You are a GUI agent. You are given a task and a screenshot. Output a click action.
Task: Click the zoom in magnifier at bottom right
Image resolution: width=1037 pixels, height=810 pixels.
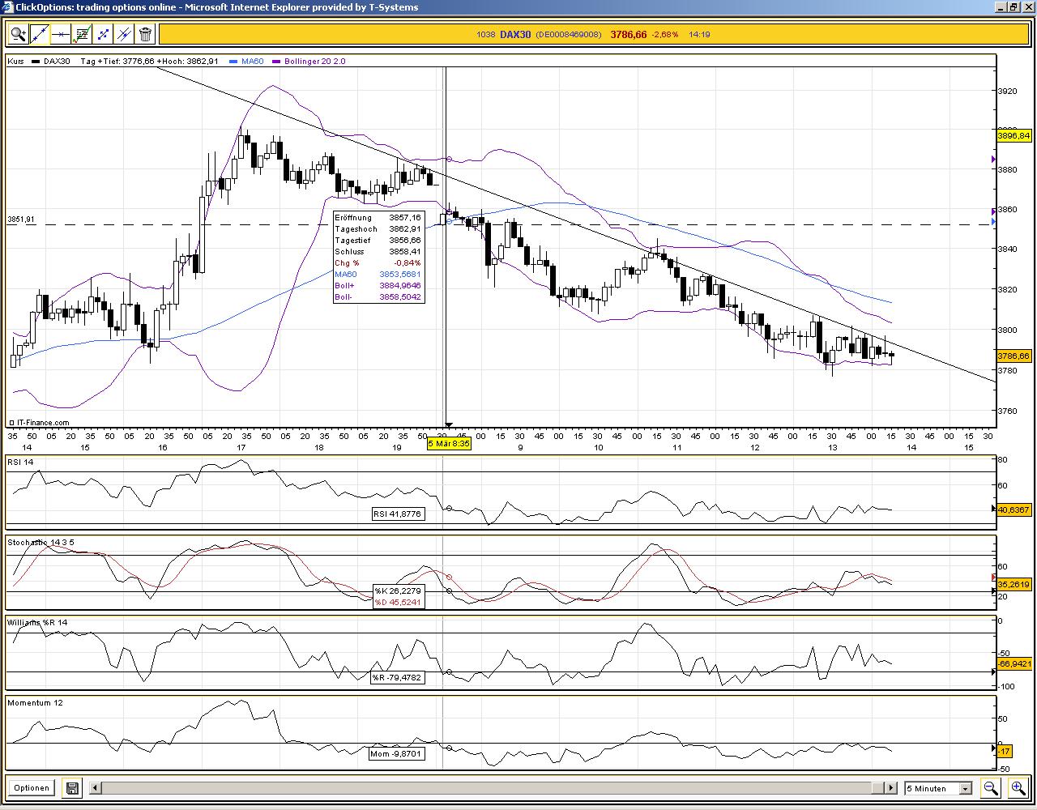pos(1018,787)
